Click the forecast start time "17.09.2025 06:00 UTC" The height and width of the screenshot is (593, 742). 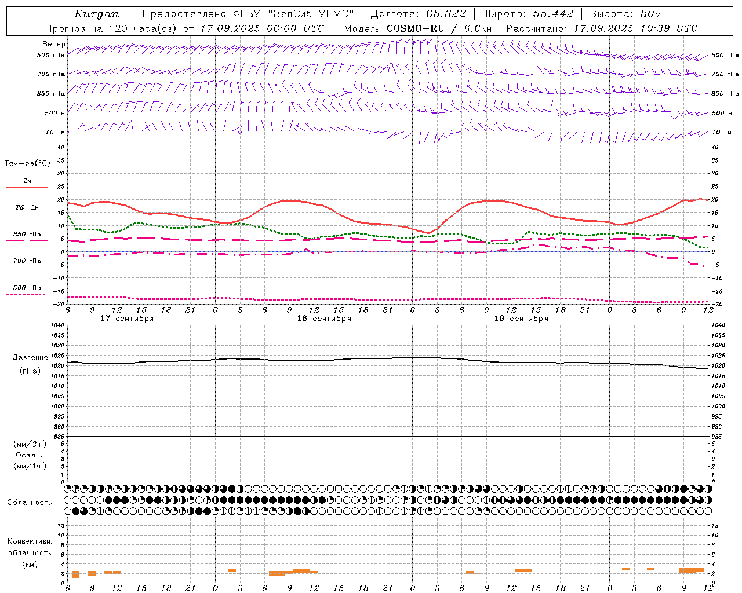pos(262,28)
